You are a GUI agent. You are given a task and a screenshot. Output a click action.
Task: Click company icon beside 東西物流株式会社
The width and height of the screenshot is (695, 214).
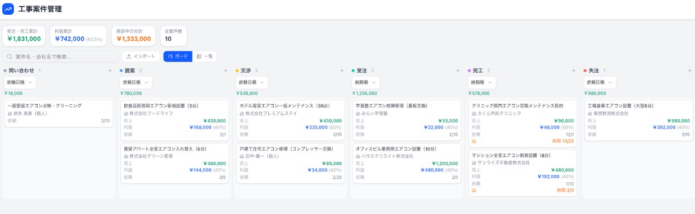click(x=590, y=114)
